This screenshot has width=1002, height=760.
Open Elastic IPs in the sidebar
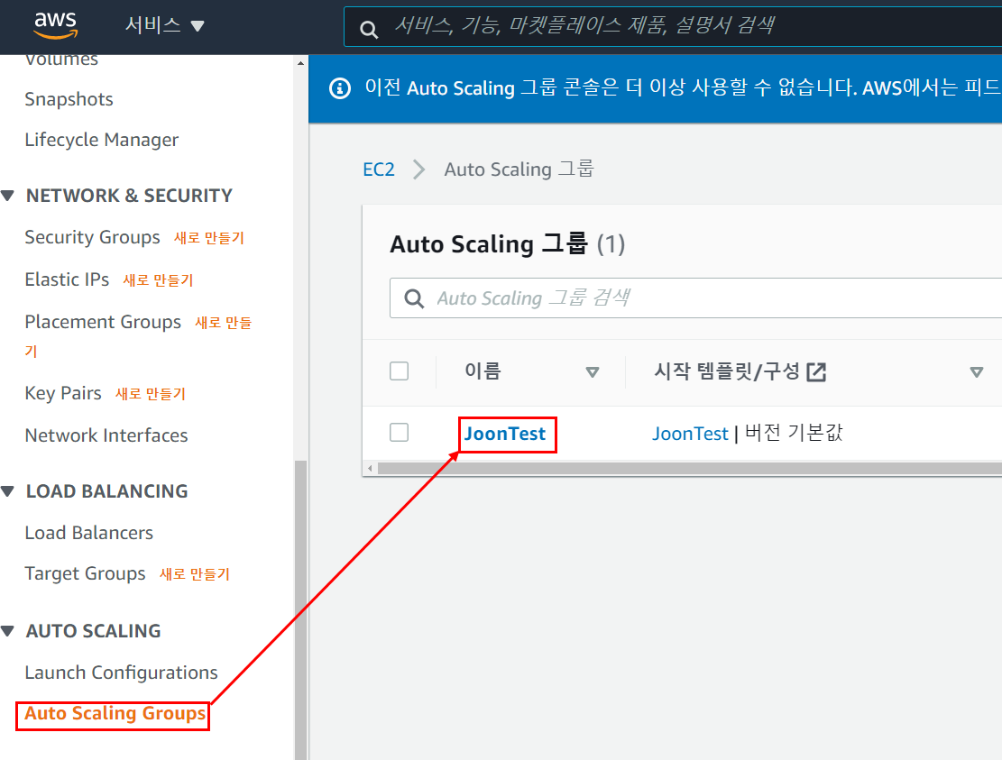click(67, 279)
